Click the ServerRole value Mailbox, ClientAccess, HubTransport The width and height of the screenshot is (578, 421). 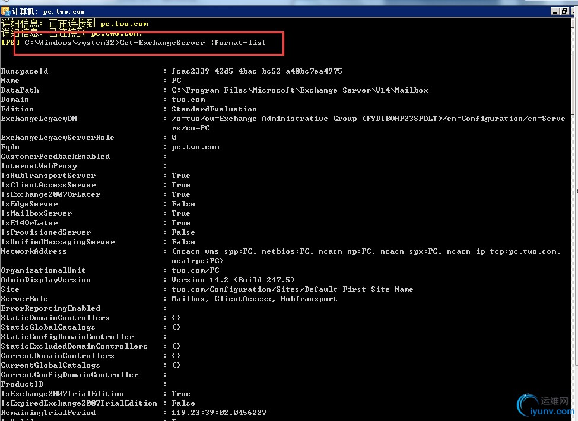click(x=255, y=299)
